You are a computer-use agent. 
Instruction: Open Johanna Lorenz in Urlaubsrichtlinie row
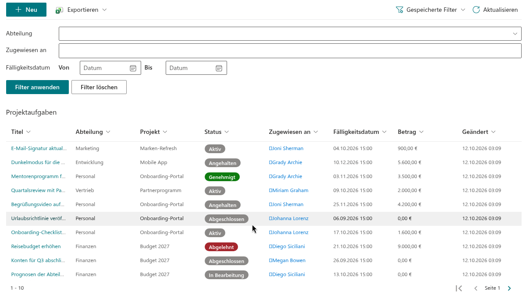pos(288,218)
